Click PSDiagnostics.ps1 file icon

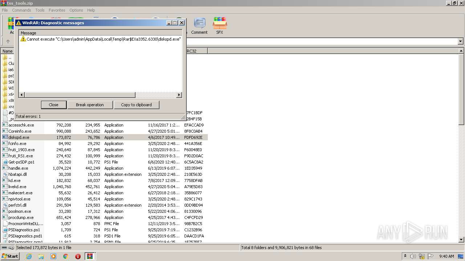[x=5, y=230]
